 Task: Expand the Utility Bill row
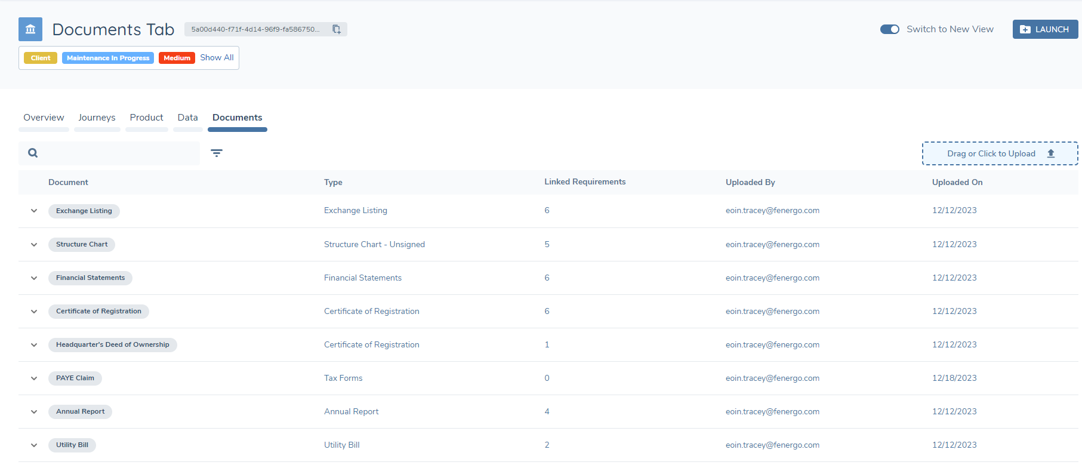[x=34, y=445]
